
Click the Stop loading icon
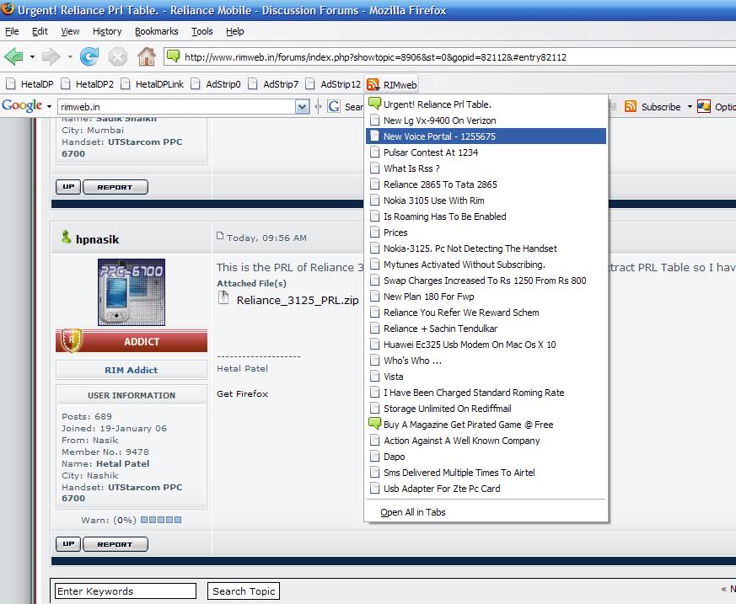[118, 57]
